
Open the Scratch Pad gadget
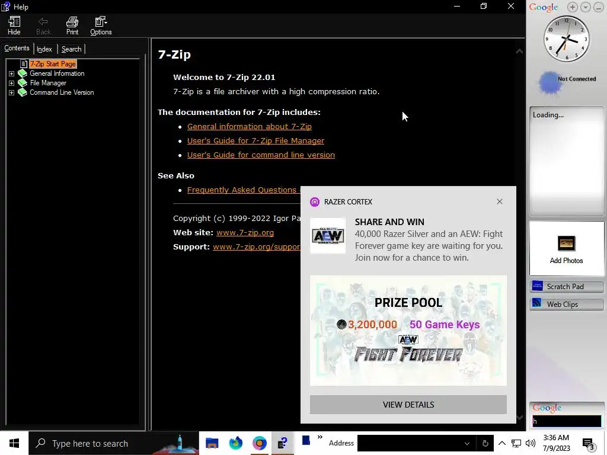coord(566,287)
